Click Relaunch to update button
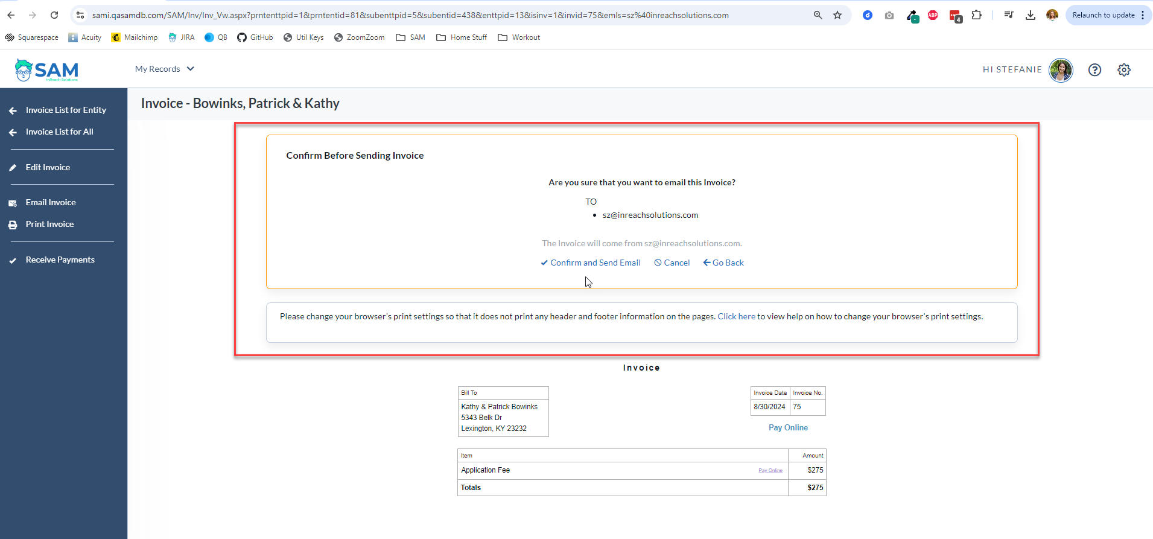Image resolution: width=1153 pixels, height=539 pixels. point(1103,15)
